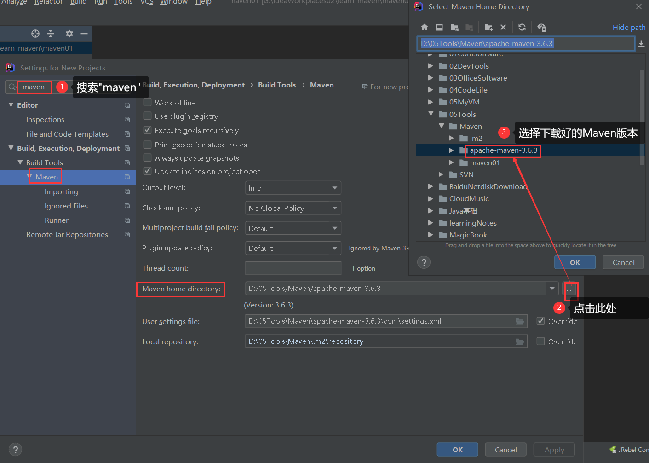Enable Print exception stack traces
The image size is (649, 463).
[148, 145]
